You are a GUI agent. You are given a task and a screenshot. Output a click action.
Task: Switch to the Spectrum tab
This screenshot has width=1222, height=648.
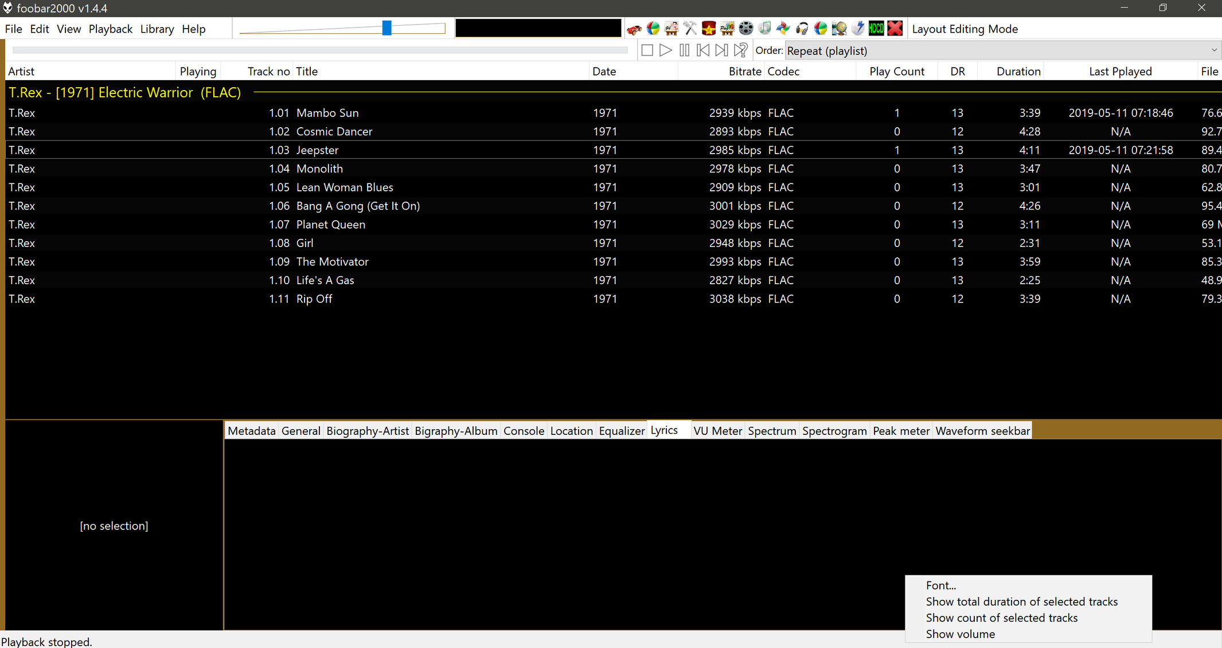(772, 431)
